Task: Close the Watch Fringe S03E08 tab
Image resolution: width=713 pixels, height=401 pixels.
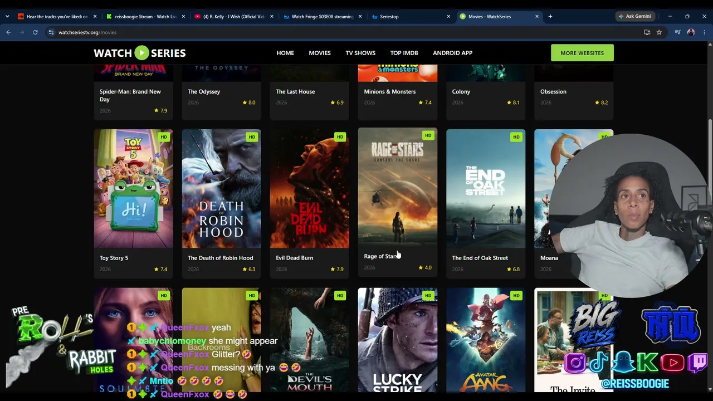Action: pyautogui.click(x=360, y=17)
